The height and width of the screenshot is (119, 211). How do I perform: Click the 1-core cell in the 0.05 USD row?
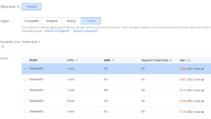(x=71, y=69)
